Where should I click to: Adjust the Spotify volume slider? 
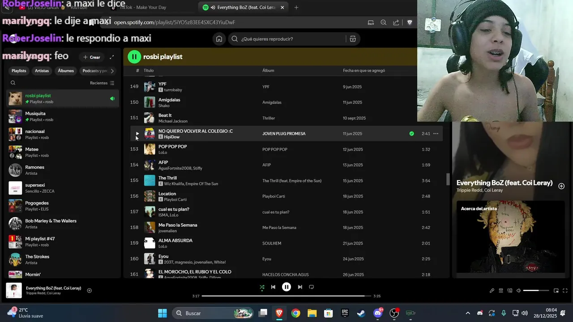pos(536,291)
